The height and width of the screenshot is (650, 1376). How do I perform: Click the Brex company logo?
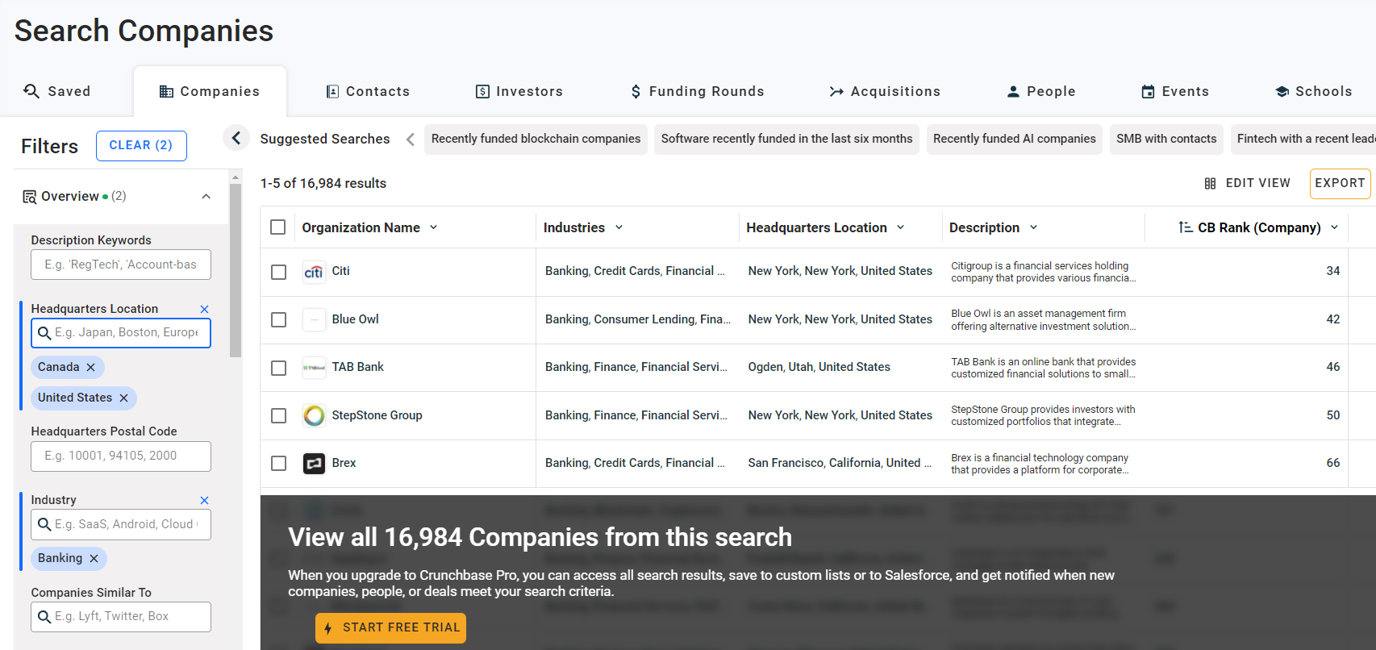click(x=314, y=463)
